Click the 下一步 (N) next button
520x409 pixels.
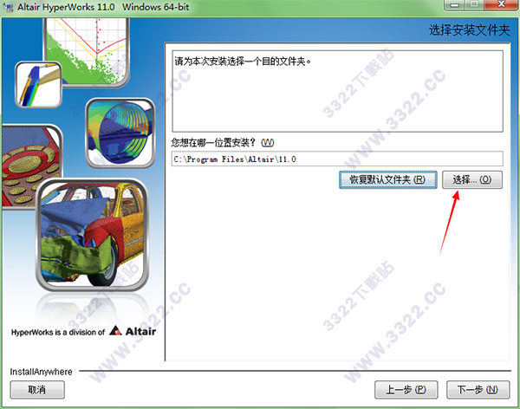pyautogui.click(x=478, y=389)
